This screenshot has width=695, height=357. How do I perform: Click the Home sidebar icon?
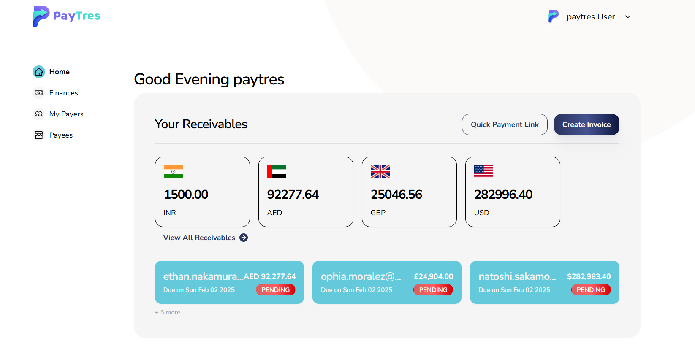tap(39, 72)
